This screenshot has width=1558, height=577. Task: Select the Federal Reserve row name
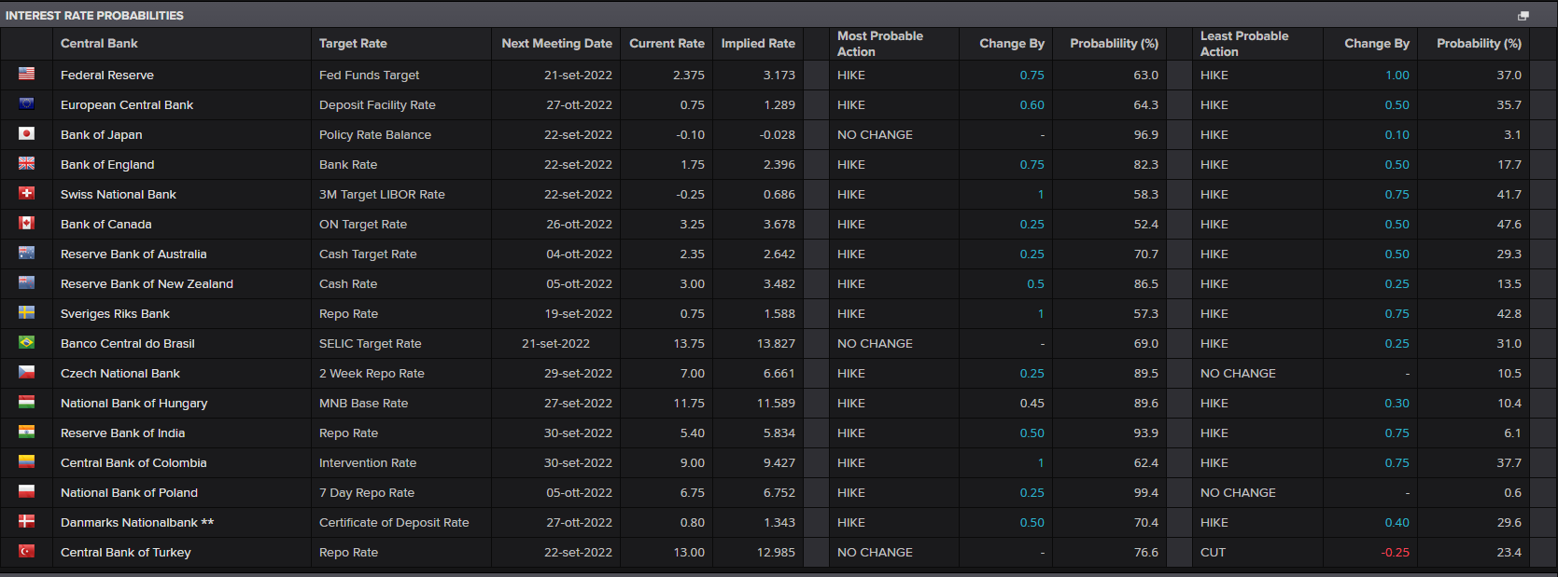tap(107, 76)
